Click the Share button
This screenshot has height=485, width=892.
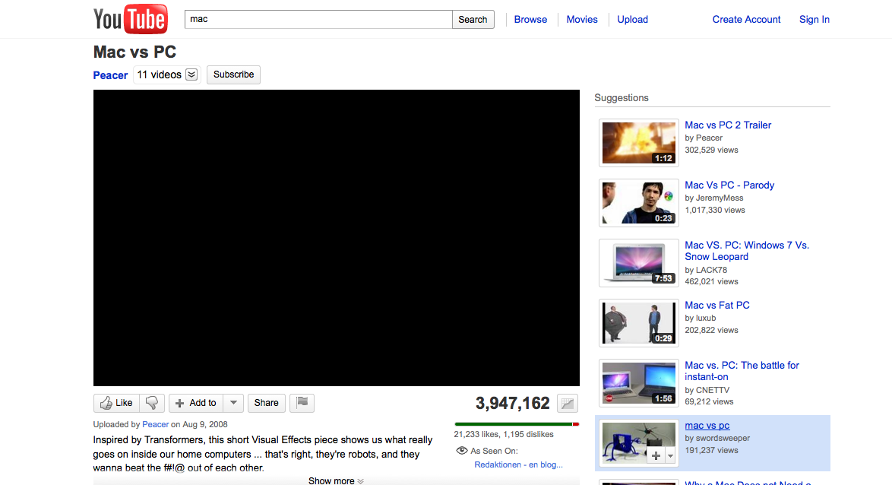[266, 403]
